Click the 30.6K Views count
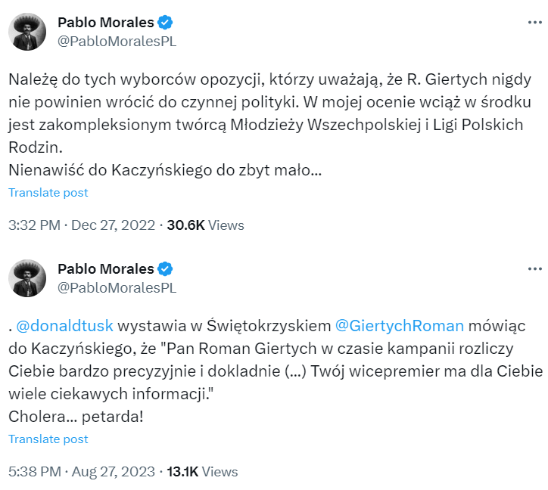Screen dimensions: 548x490 [205, 225]
